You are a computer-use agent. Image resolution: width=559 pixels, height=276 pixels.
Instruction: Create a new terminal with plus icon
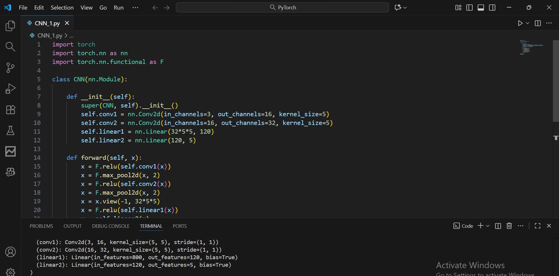481,226
